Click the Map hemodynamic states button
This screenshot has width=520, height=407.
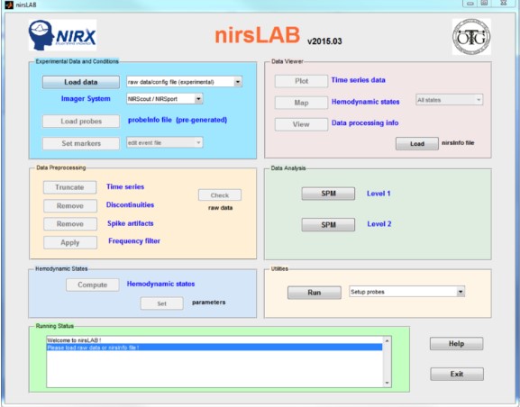[x=301, y=103]
